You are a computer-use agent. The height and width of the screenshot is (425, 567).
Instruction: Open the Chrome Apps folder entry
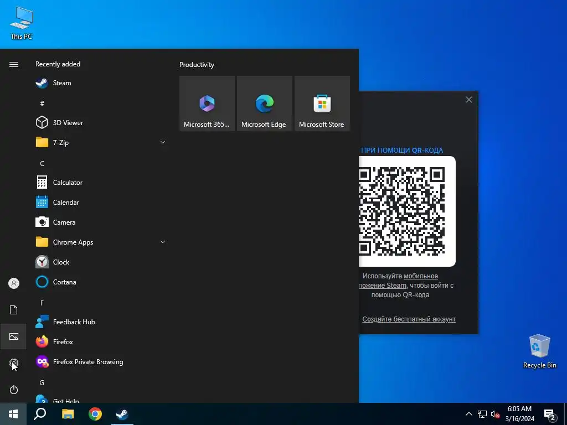101,242
